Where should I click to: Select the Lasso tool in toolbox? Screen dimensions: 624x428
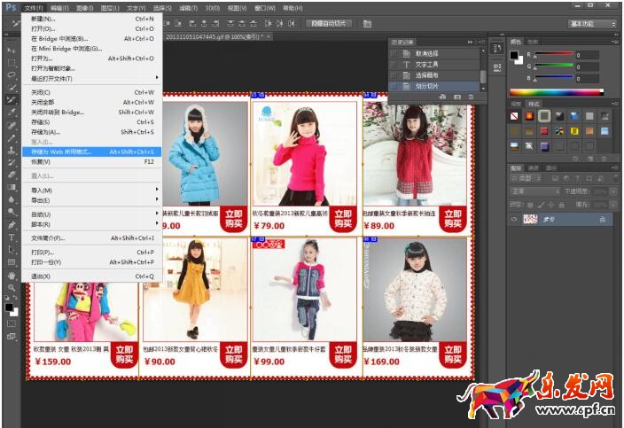pyautogui.click(x=12, y=75)
